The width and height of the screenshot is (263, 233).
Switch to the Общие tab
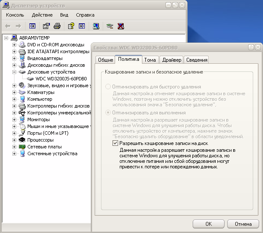pyautogui.click(x=106, y=60)
